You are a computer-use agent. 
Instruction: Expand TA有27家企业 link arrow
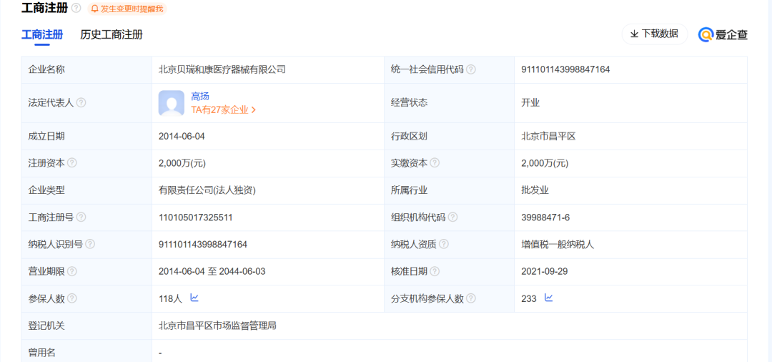click(254, 110)
